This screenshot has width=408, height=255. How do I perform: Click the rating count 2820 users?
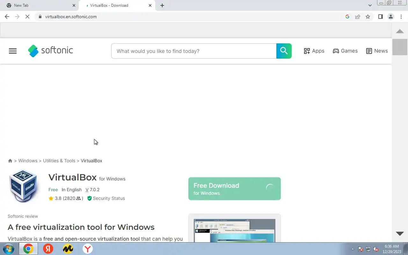click(x=73, y=198)
